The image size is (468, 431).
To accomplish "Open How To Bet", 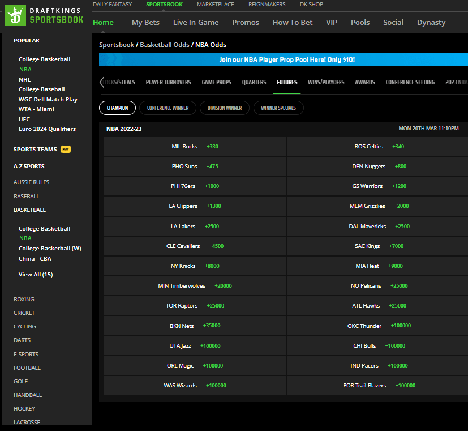I will (x=293, y=23).
